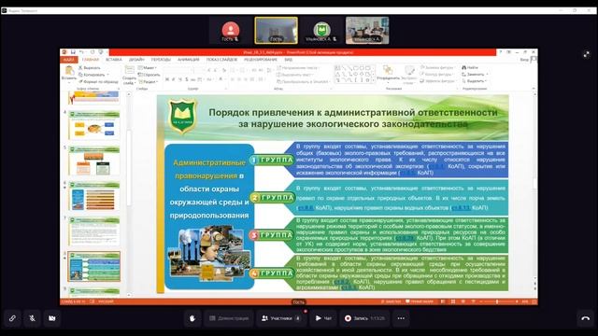Adjust the PowerPoint zoom slider
Viewport: 598px width, 336px height.
coord(497,301)
